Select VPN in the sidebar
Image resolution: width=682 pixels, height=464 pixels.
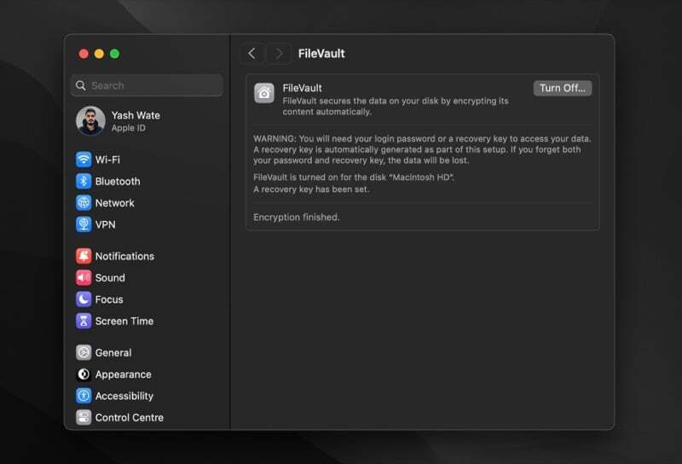[x=147, y=224]
